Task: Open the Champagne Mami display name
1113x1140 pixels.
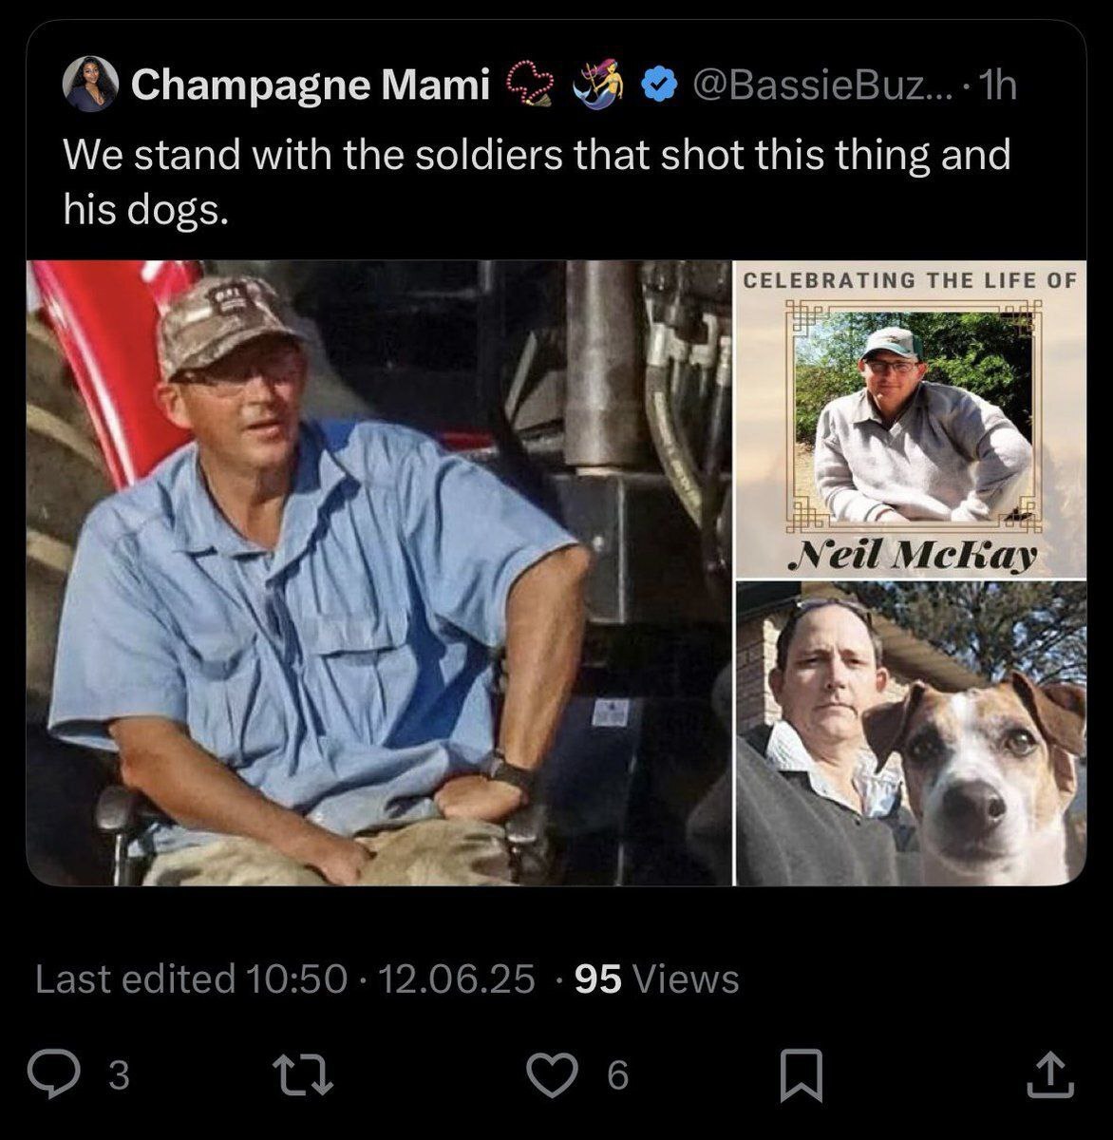Action: (x=310, y=85)
